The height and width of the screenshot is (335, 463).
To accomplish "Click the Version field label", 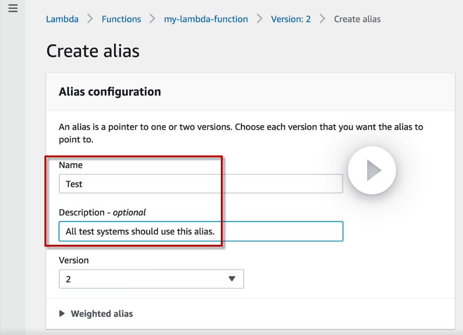I will coord(74,260).
